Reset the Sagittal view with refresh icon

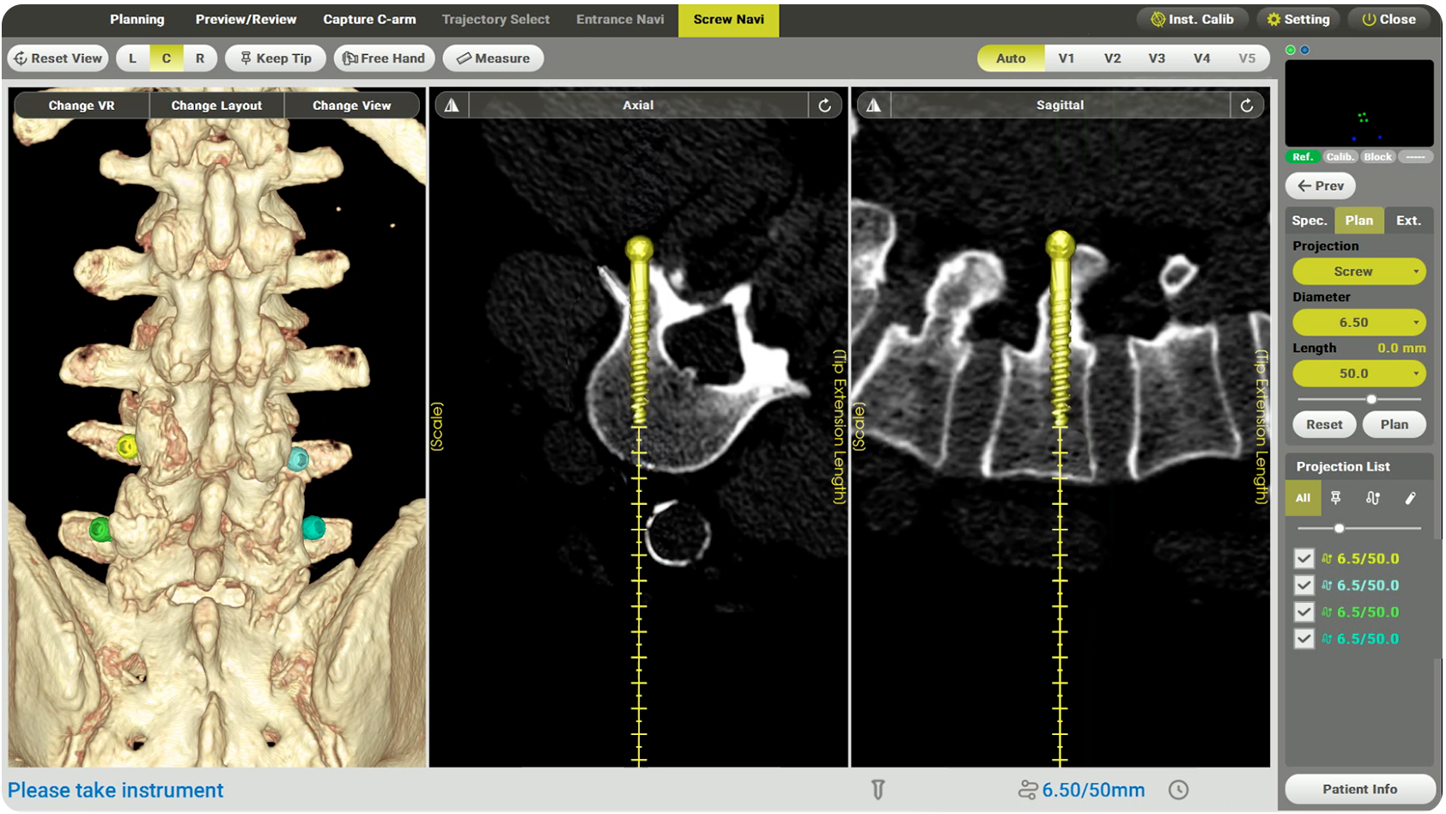[x=1247, y=106]
